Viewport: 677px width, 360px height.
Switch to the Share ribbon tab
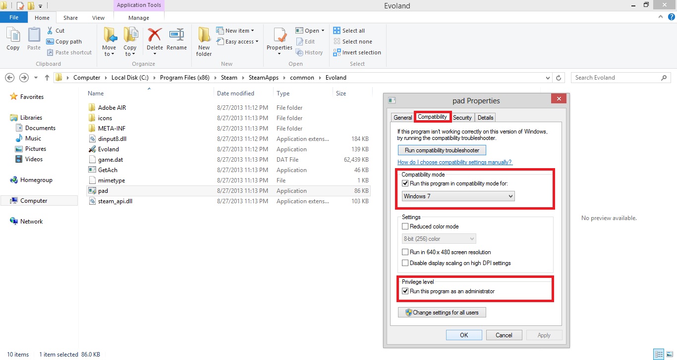70,18
